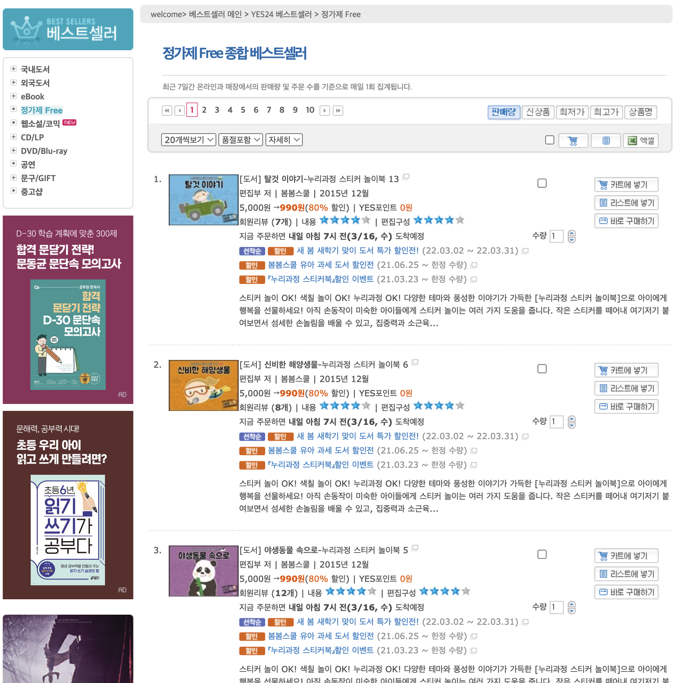683x683 pixels.
Task: Check the box for 탈것 이야기 book
Action: [x=542, y=184]
